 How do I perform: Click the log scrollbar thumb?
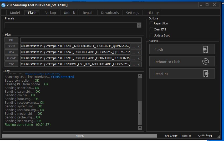pyautogui.click(x=140, y=113)
